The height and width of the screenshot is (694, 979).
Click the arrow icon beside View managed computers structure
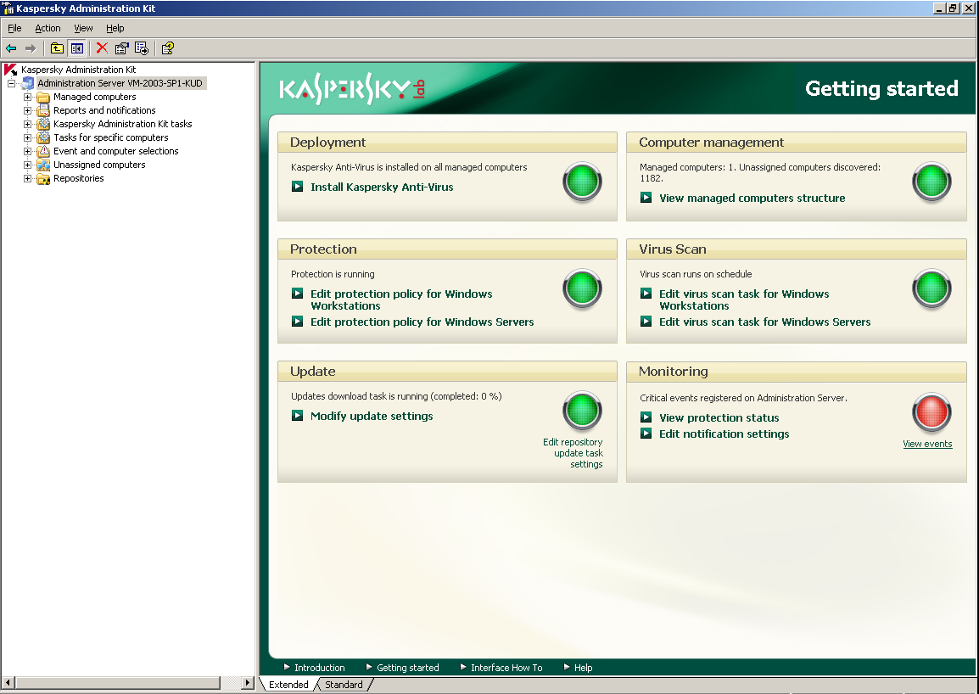coord(646,198)
